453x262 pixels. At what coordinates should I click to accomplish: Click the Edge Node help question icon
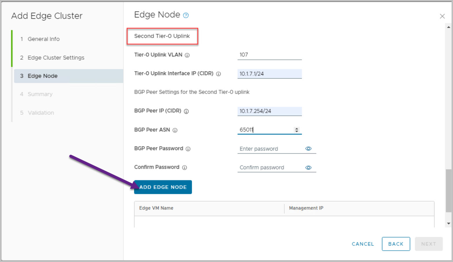pos(186,15)
